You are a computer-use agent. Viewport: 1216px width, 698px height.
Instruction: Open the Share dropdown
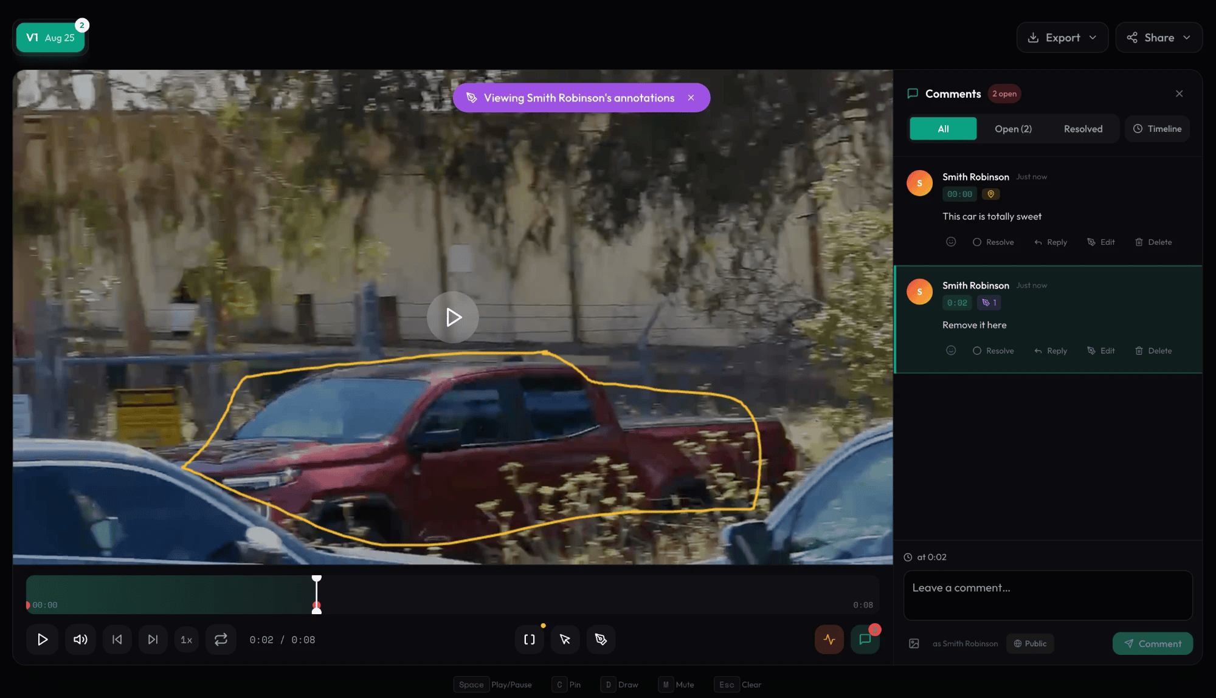tap(1159, 38)
